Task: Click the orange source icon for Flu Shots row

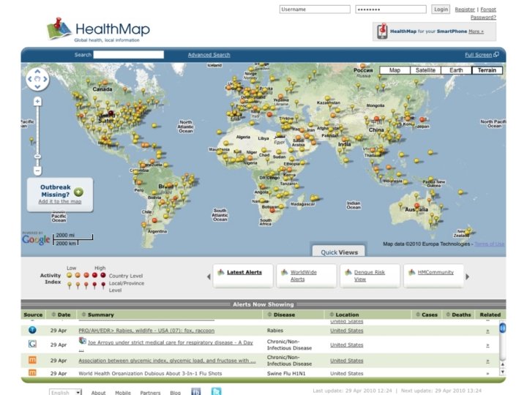Action: click(x=32, y=372)
